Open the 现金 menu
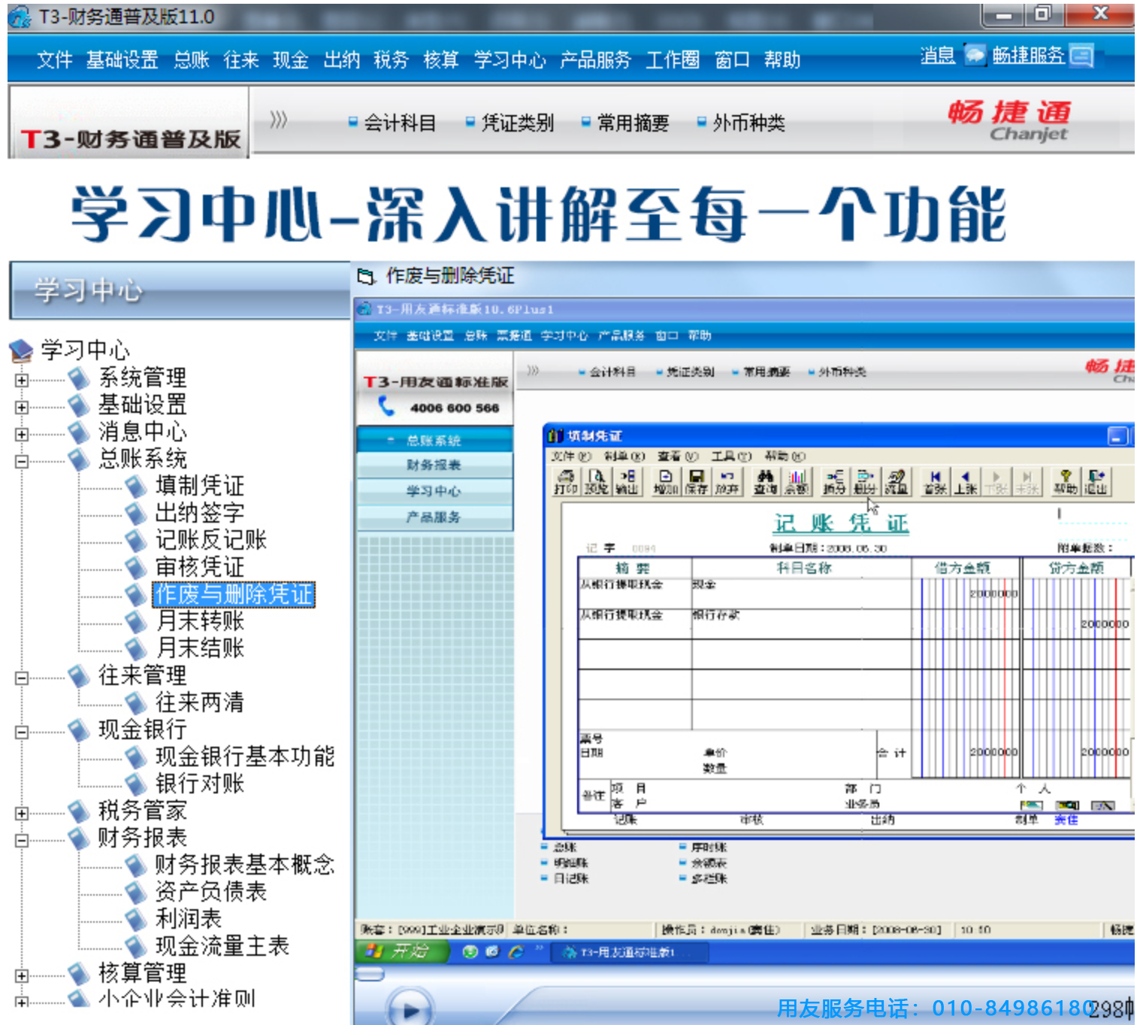Screen dimensions: 1146x1025 point(291,59)
